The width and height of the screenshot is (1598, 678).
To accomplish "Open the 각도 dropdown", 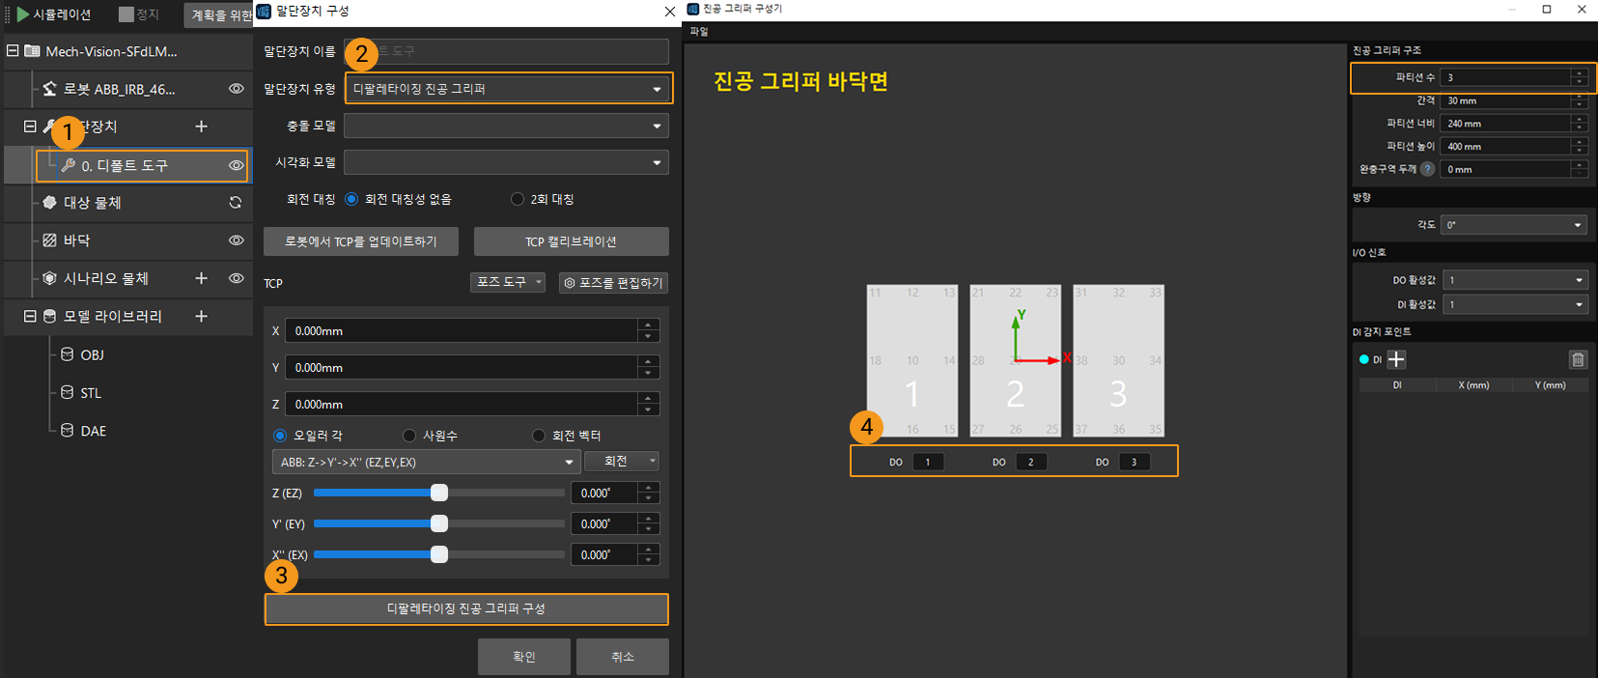I will coord(1513,225).
